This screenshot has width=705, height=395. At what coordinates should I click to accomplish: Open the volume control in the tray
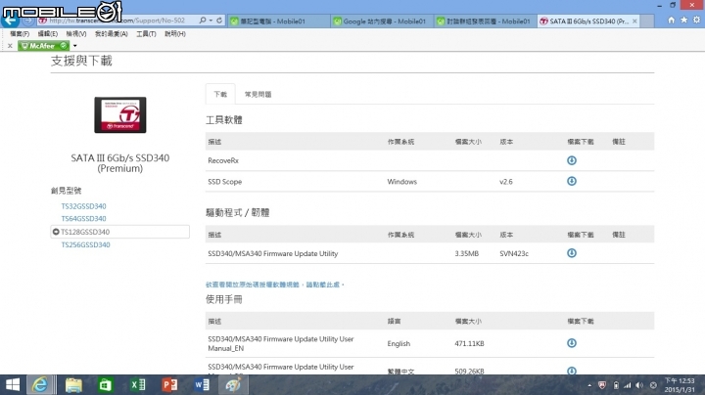639,385
